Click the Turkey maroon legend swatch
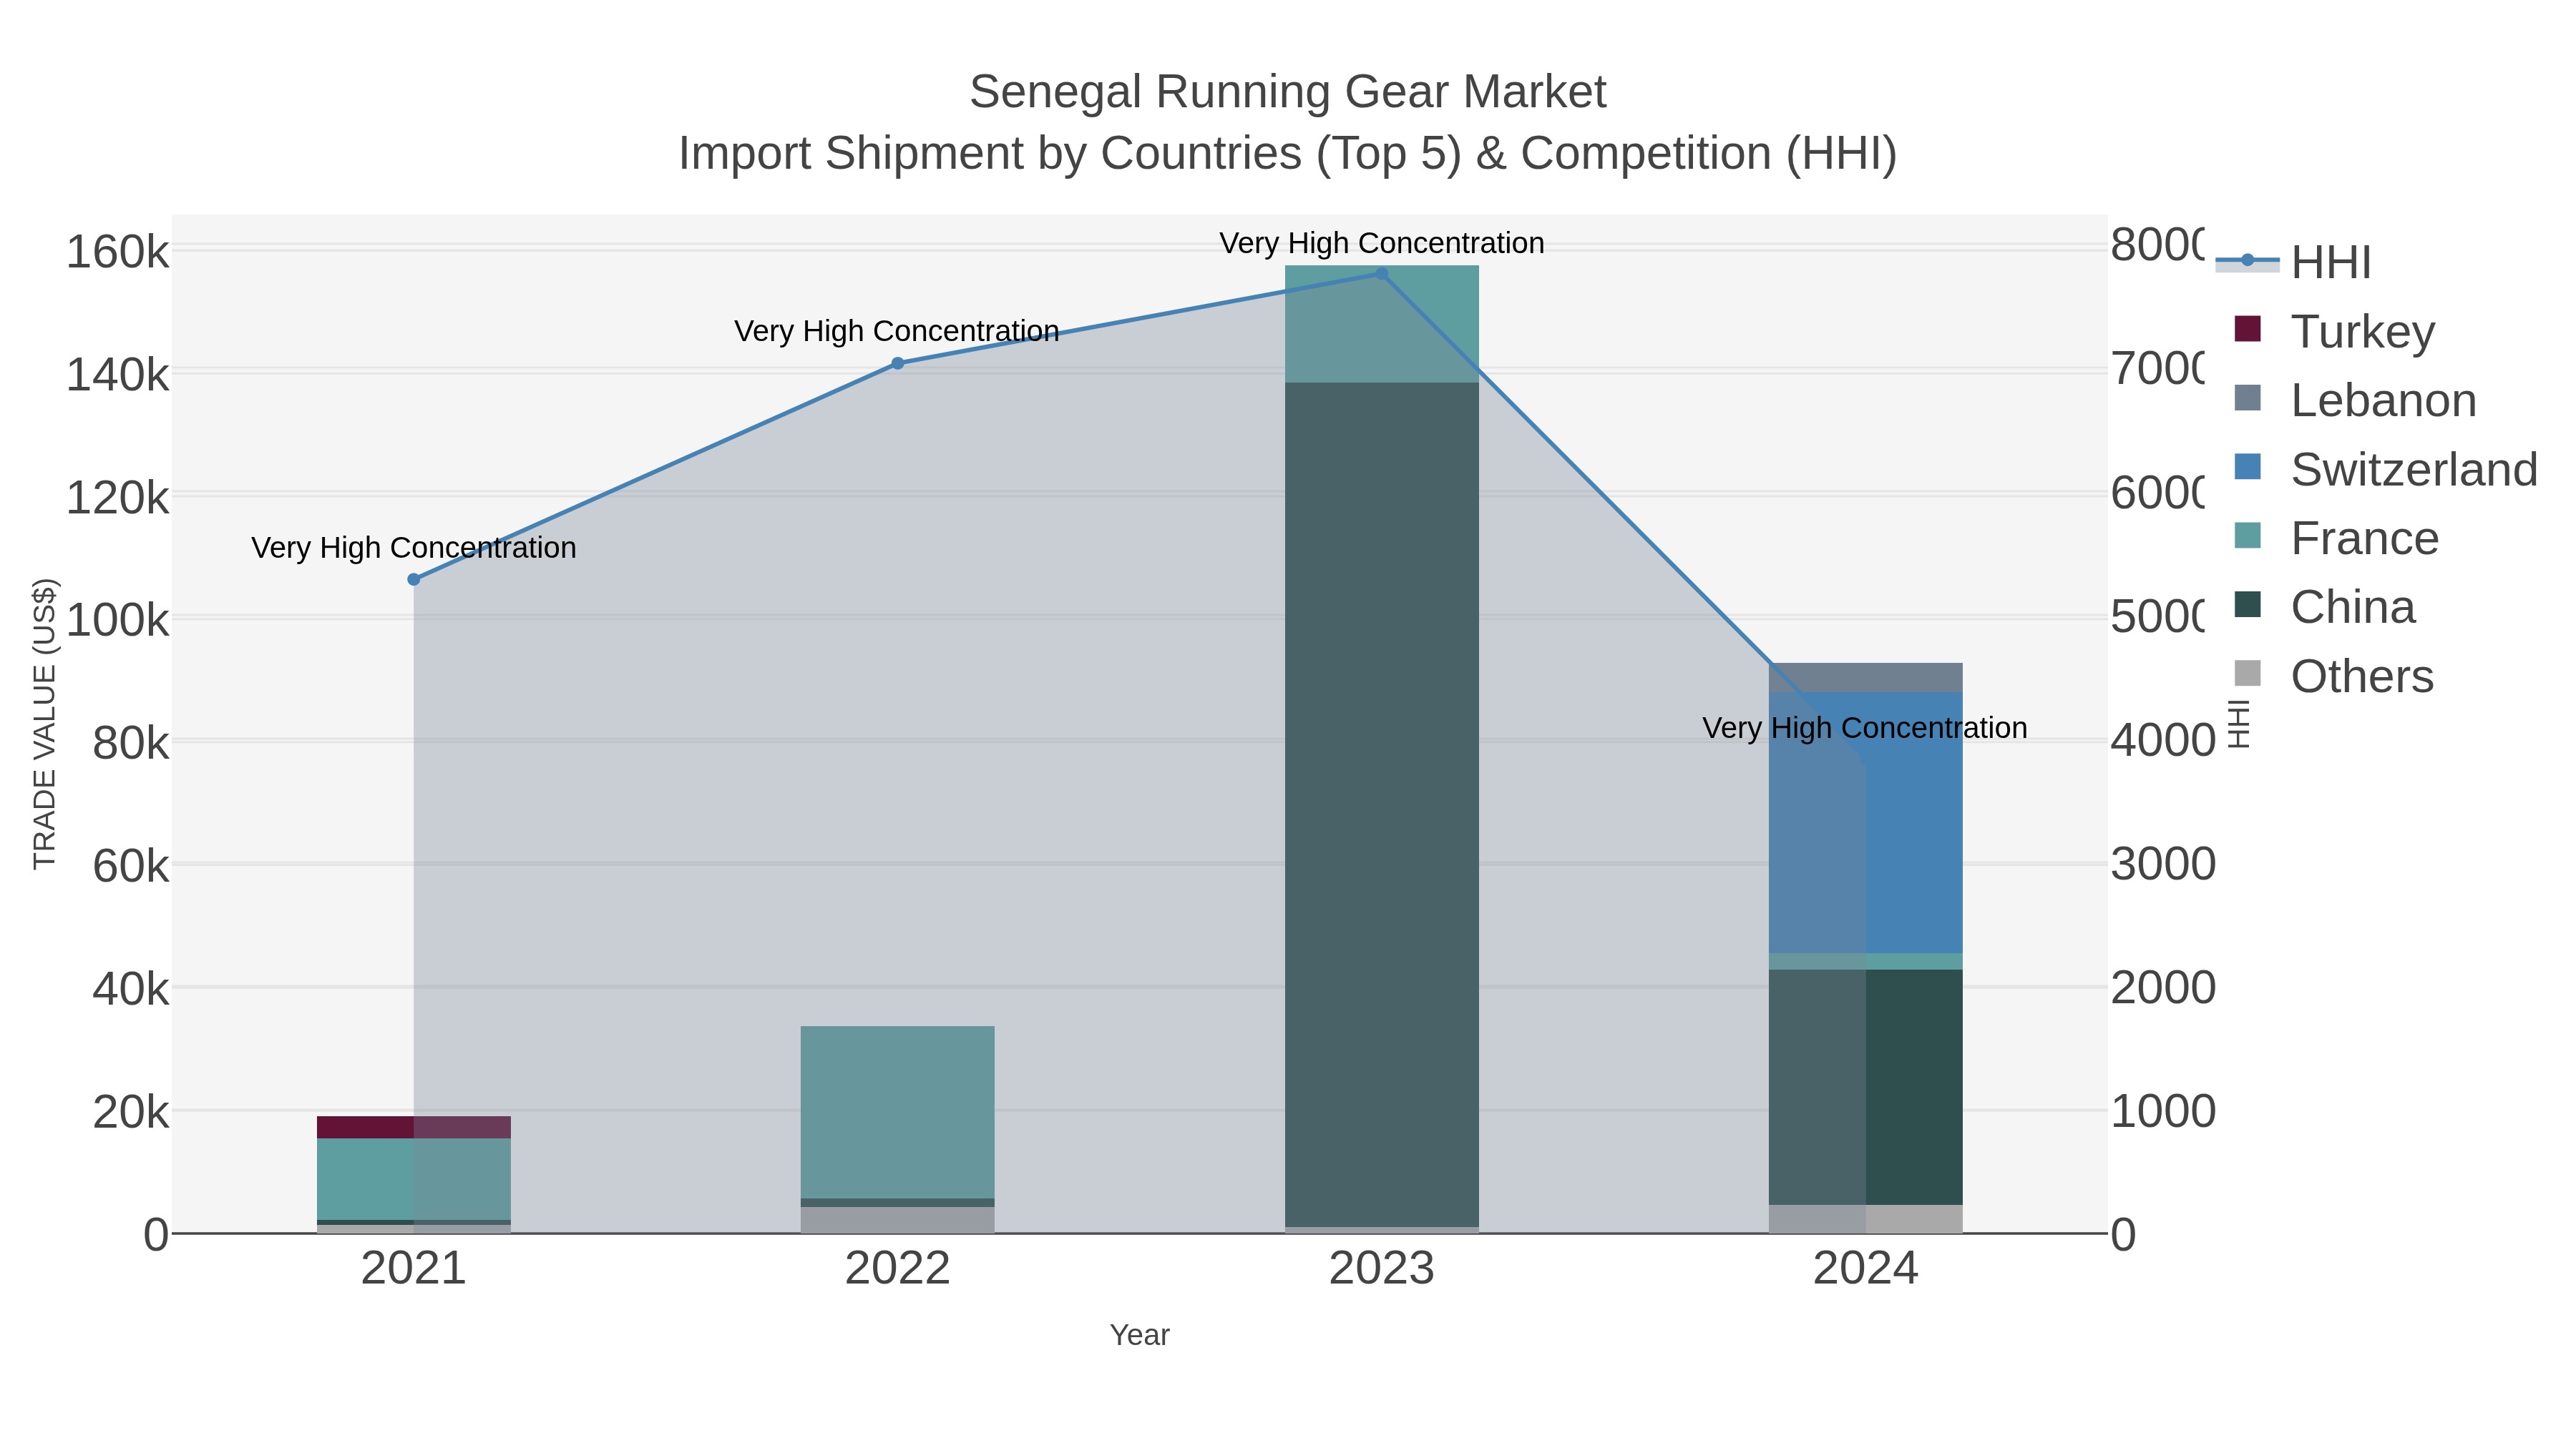The width and height of the screenshot is (2576, 1448). pyautogui.click(x=2247, y=329)
